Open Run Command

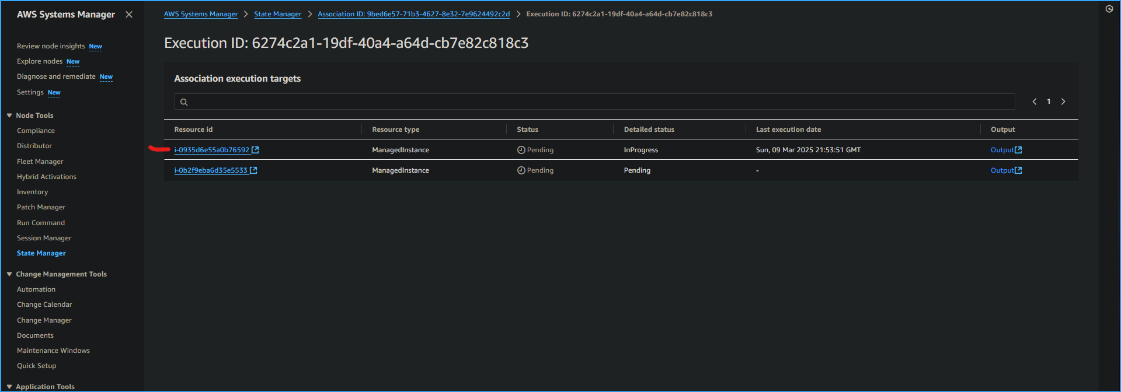[x=41, y=223]
